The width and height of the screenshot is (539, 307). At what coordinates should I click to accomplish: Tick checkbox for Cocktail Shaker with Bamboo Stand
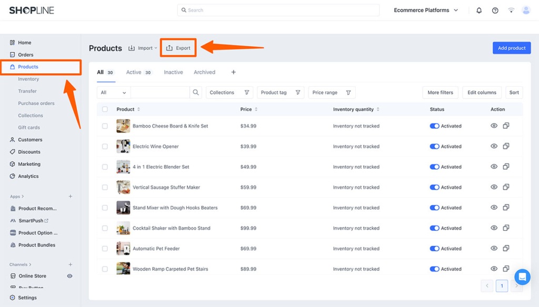coord(105,228)
